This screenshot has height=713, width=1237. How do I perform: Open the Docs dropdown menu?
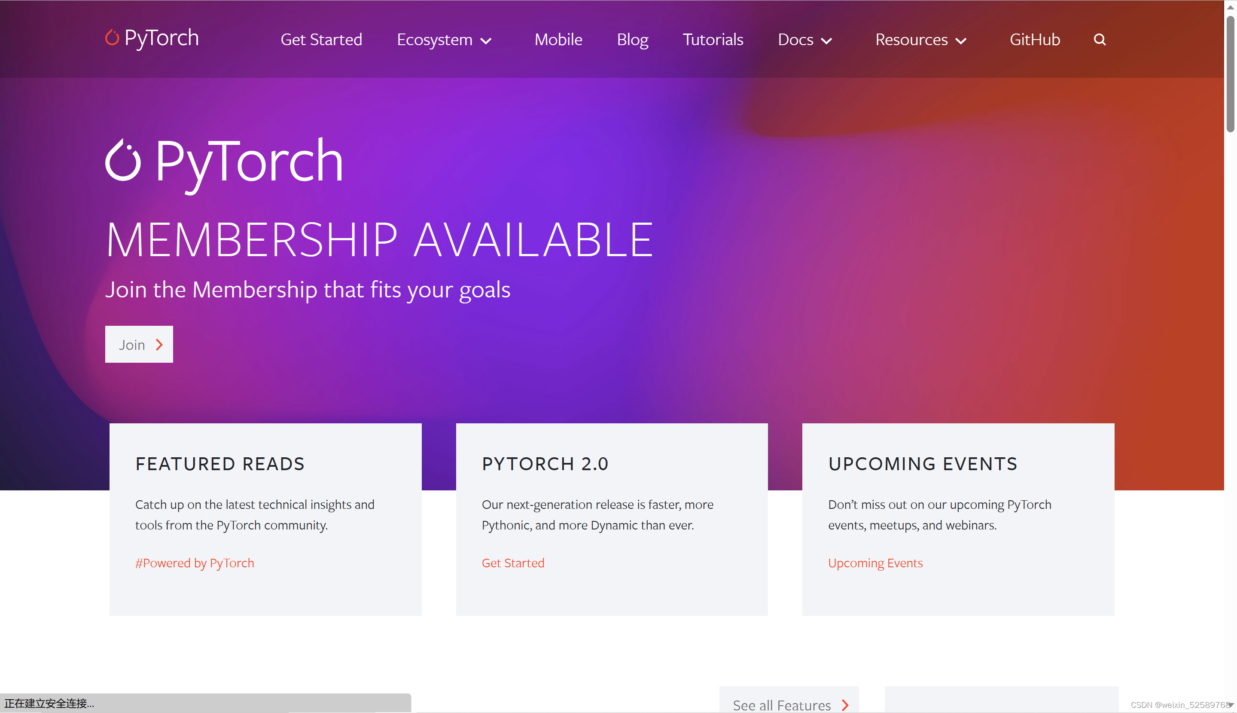pos(804,40)
